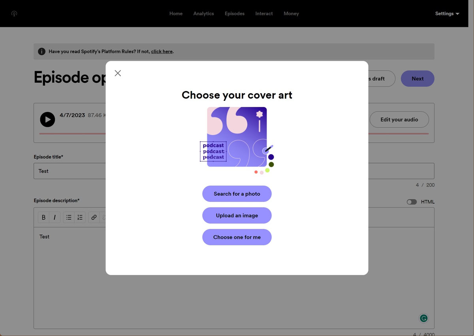Insert a bulleted list
Viewport: 474px width, 336px height.
pos(69,217)
